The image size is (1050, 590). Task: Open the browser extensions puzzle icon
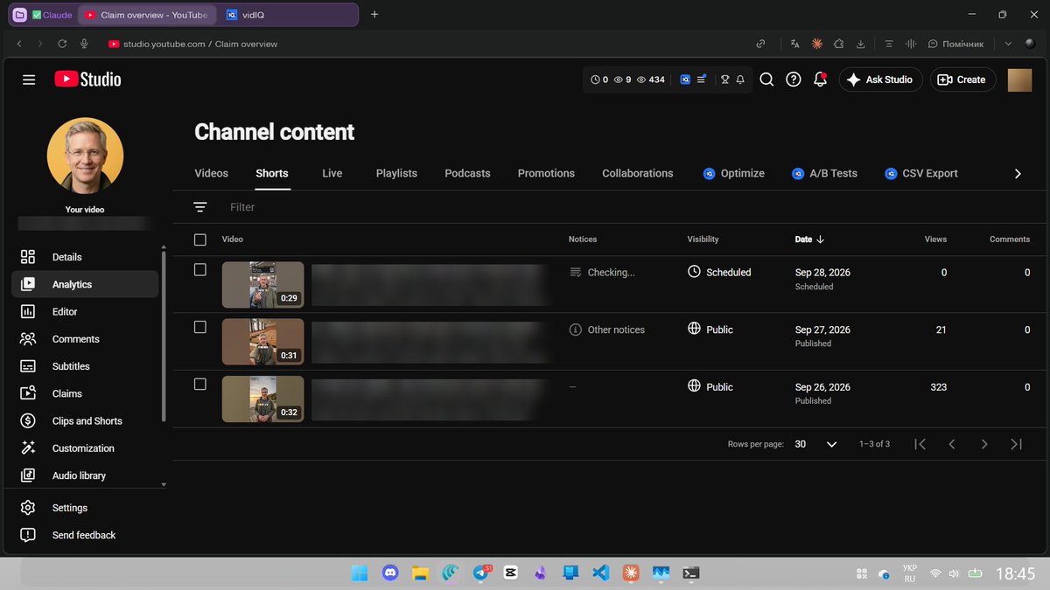838,44
